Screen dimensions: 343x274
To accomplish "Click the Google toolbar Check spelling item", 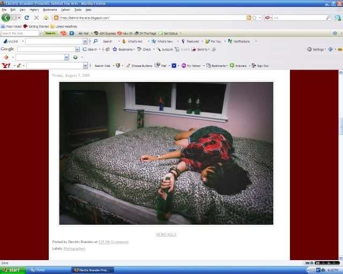I will coord(144,49).
